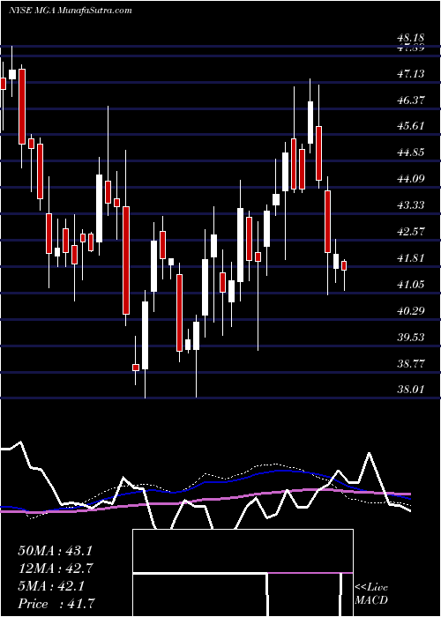
Task: Click the 42.57 price axis label
Action: pos(411,232)
